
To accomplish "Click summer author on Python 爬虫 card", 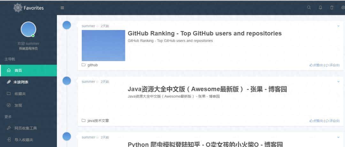I will point(88,137).
